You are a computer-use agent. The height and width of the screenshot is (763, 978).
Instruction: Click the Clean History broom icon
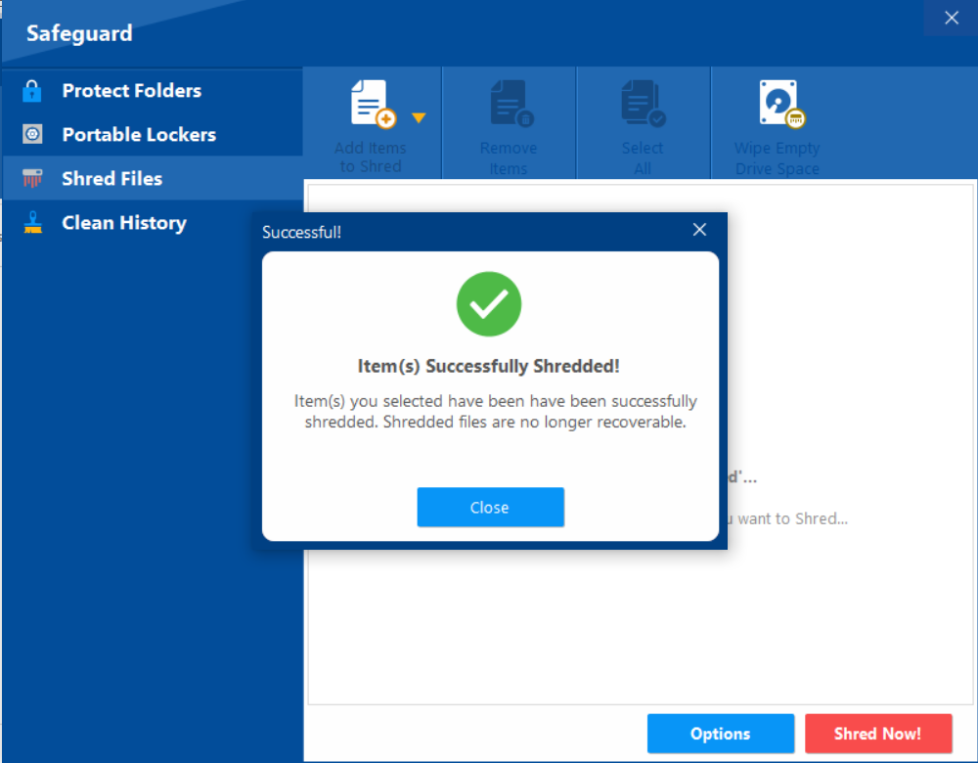(x=32, y=223)
